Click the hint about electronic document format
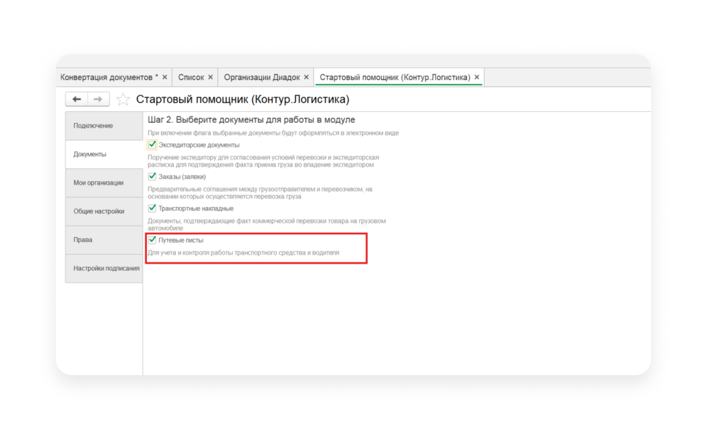This screenshot has height=429, width=707. (273, 133)
